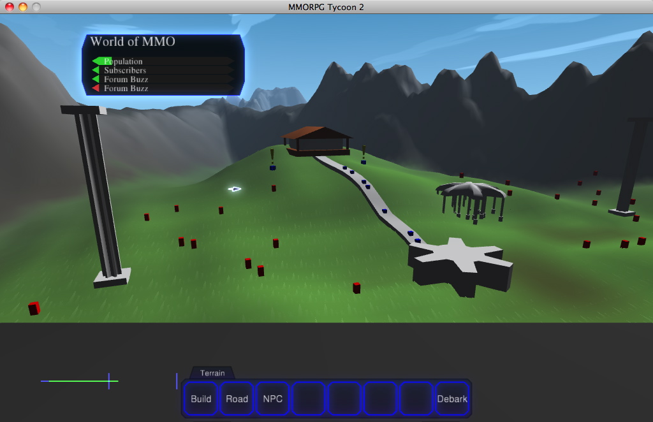653x422 pixels.
Task: Click the World of MMO title
Action: (x=133, y=41)
